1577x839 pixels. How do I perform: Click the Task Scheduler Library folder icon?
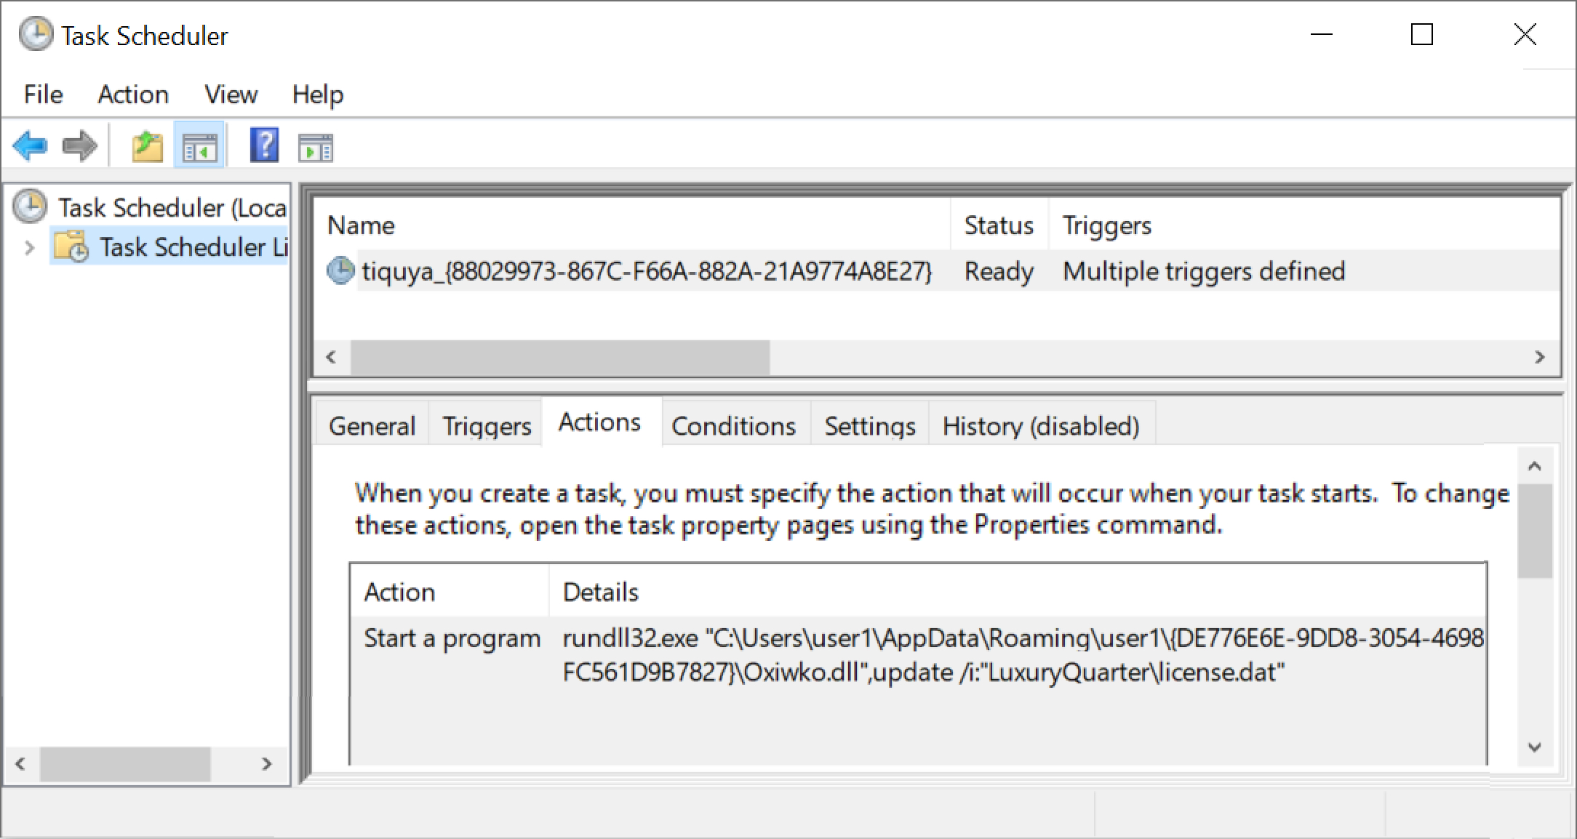point(71,246)
